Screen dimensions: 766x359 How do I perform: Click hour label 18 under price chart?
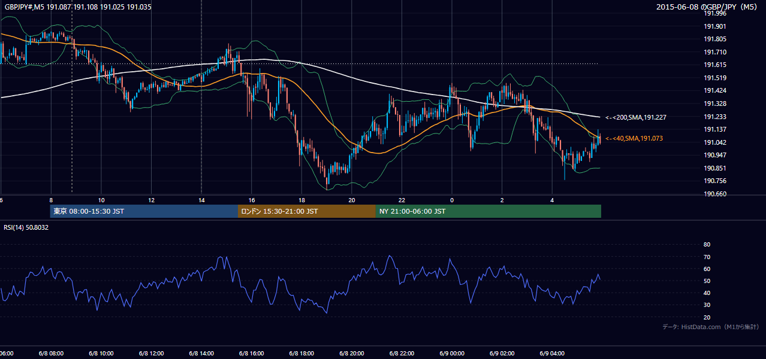coord(301,200)
